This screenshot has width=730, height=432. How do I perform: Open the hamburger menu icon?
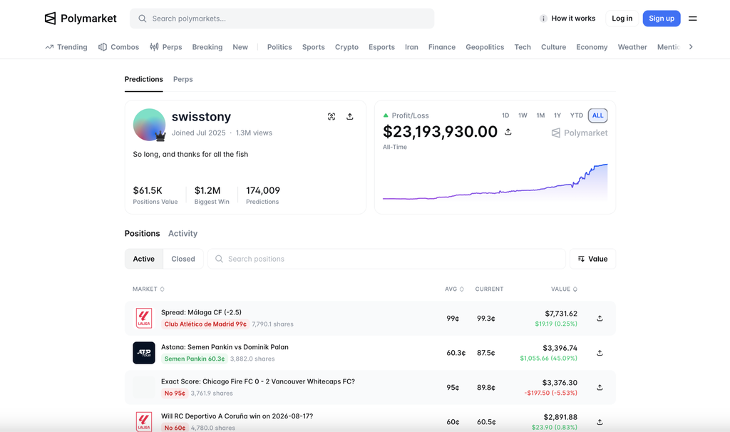(693, 19)
